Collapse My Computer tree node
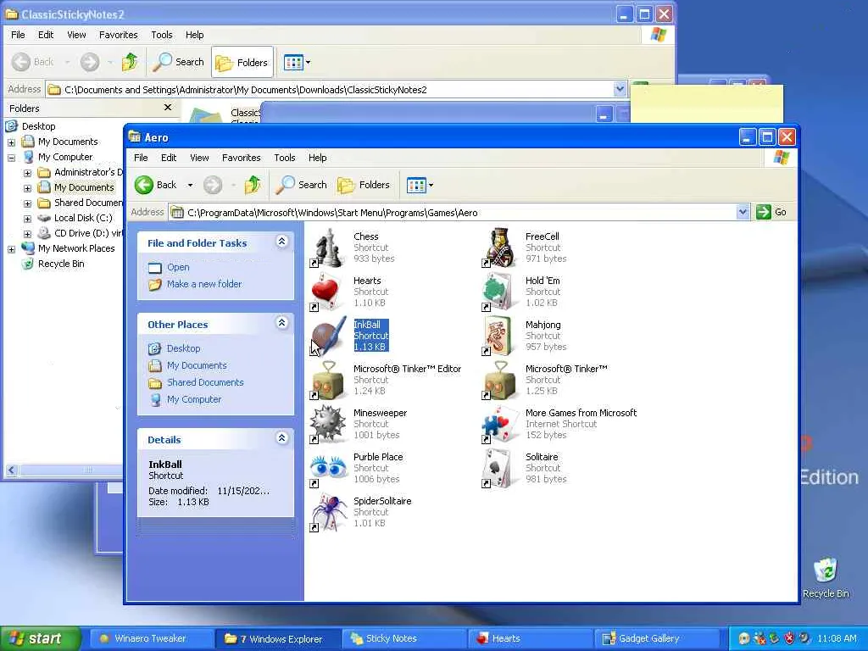This screenshot has width=868, height=651. (11, 158)
